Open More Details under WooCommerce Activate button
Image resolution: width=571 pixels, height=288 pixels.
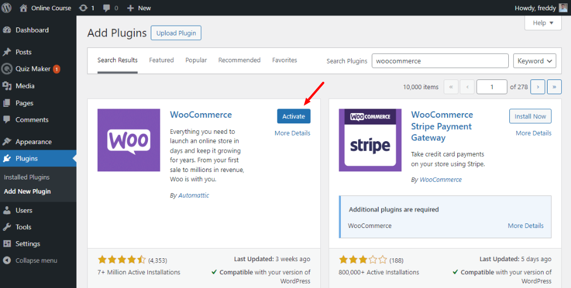(292, 133)
